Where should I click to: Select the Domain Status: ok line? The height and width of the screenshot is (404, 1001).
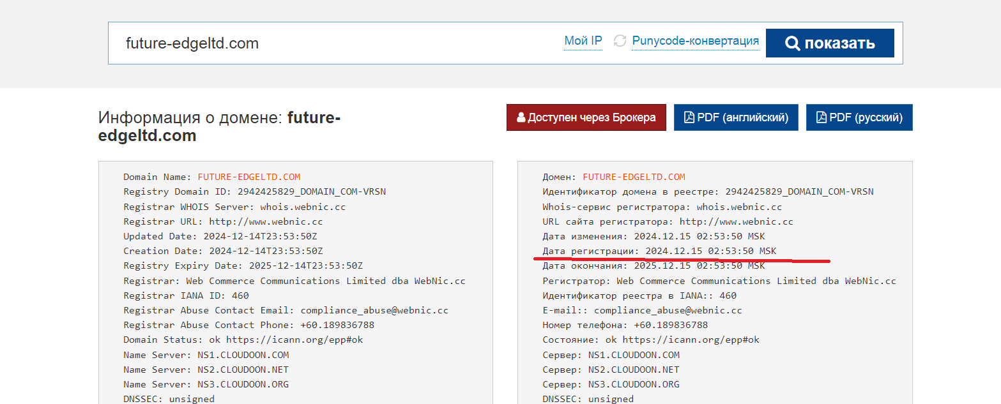(243, 340)
